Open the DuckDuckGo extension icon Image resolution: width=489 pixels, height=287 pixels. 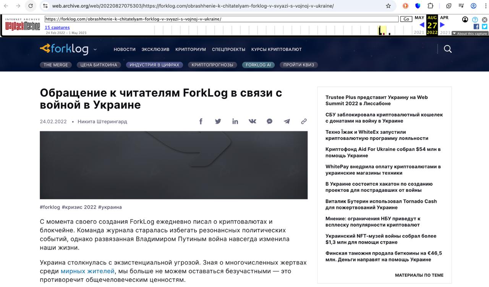(405, 6)
